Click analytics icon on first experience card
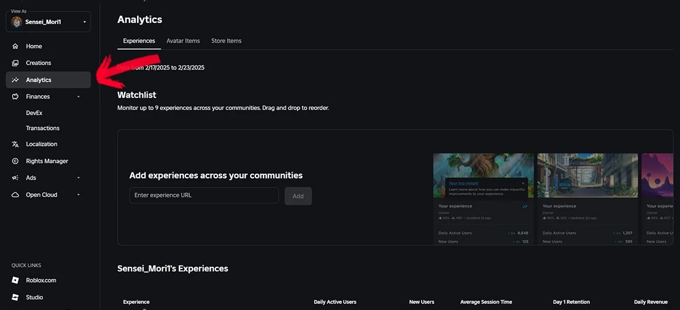 coord(525,207)
